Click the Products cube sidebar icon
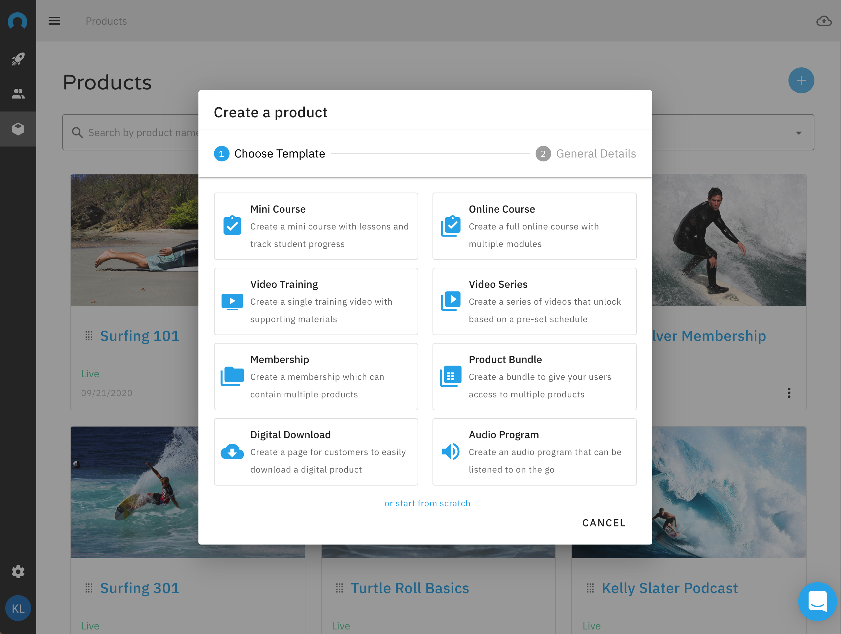The width and height of the screenshot is (841, 634). 18,129
